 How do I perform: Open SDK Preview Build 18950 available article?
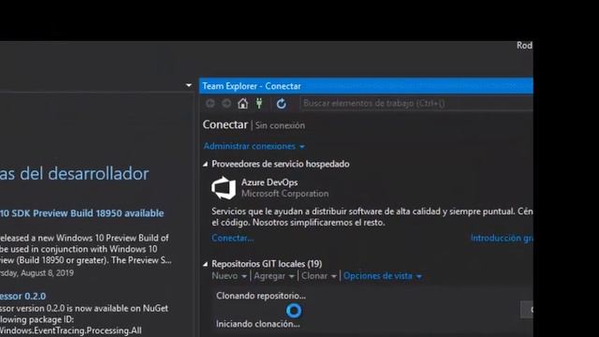pos(81,213)
